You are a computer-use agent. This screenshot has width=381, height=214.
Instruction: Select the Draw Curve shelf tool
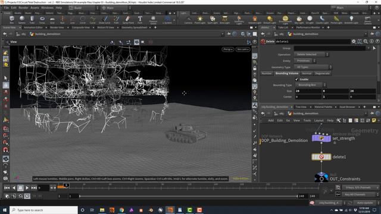tap(105, 20)
